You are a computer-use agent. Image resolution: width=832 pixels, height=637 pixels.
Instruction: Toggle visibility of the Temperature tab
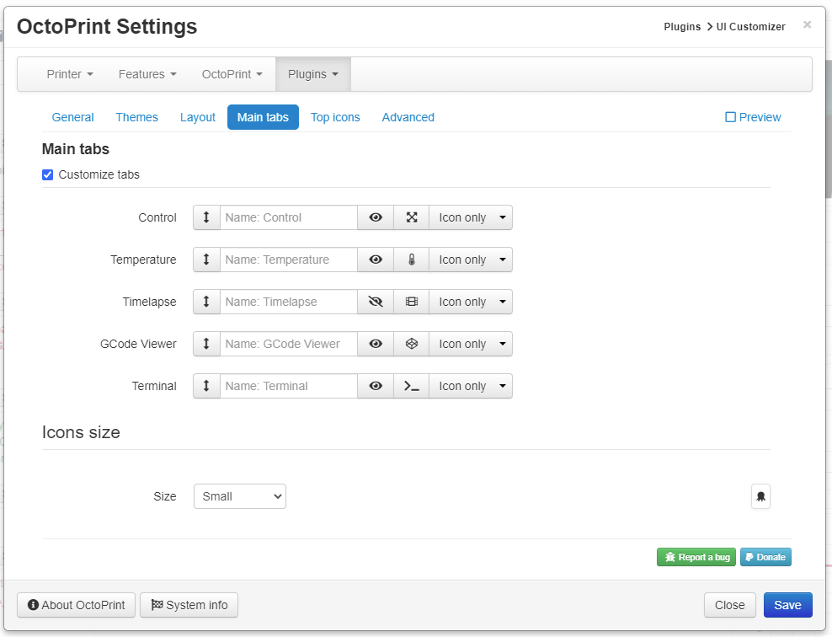pos(376,260)
